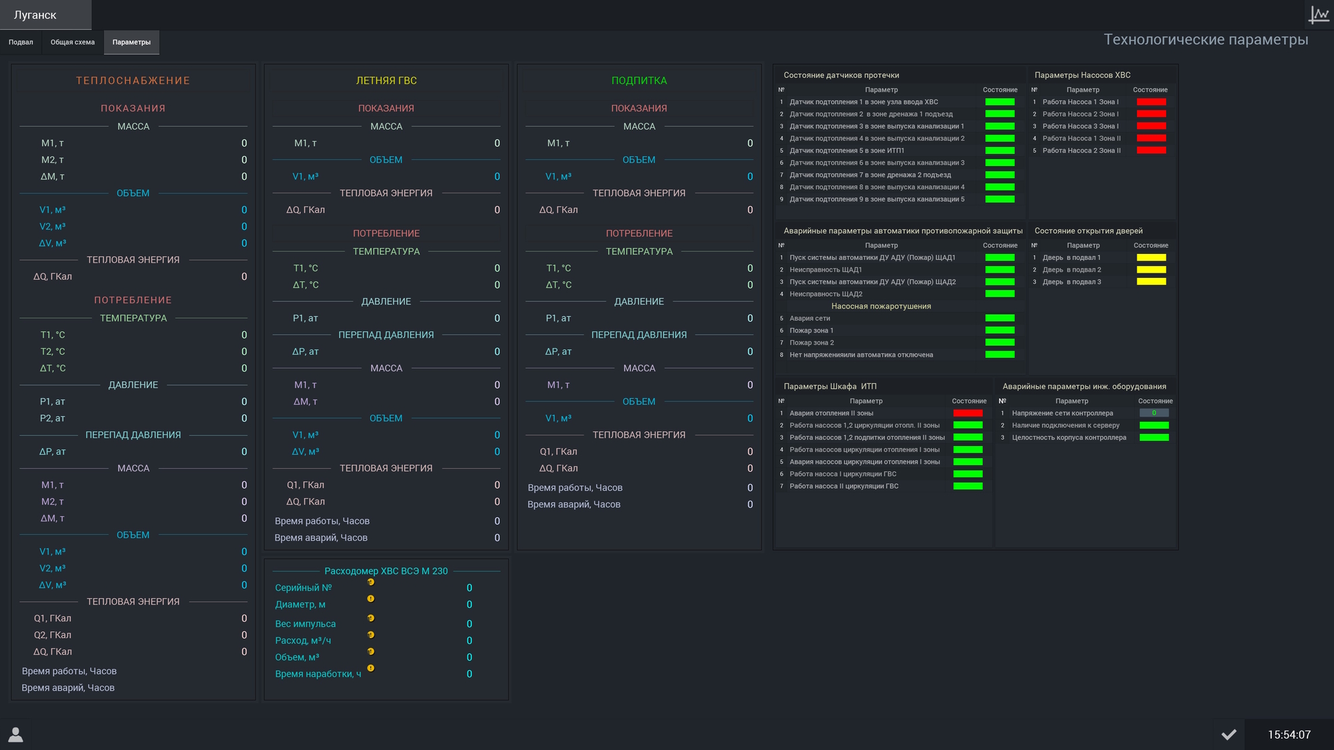Screen dimensions: 1334x750
Task: Click the user profile icon
Action: point(16,735)
